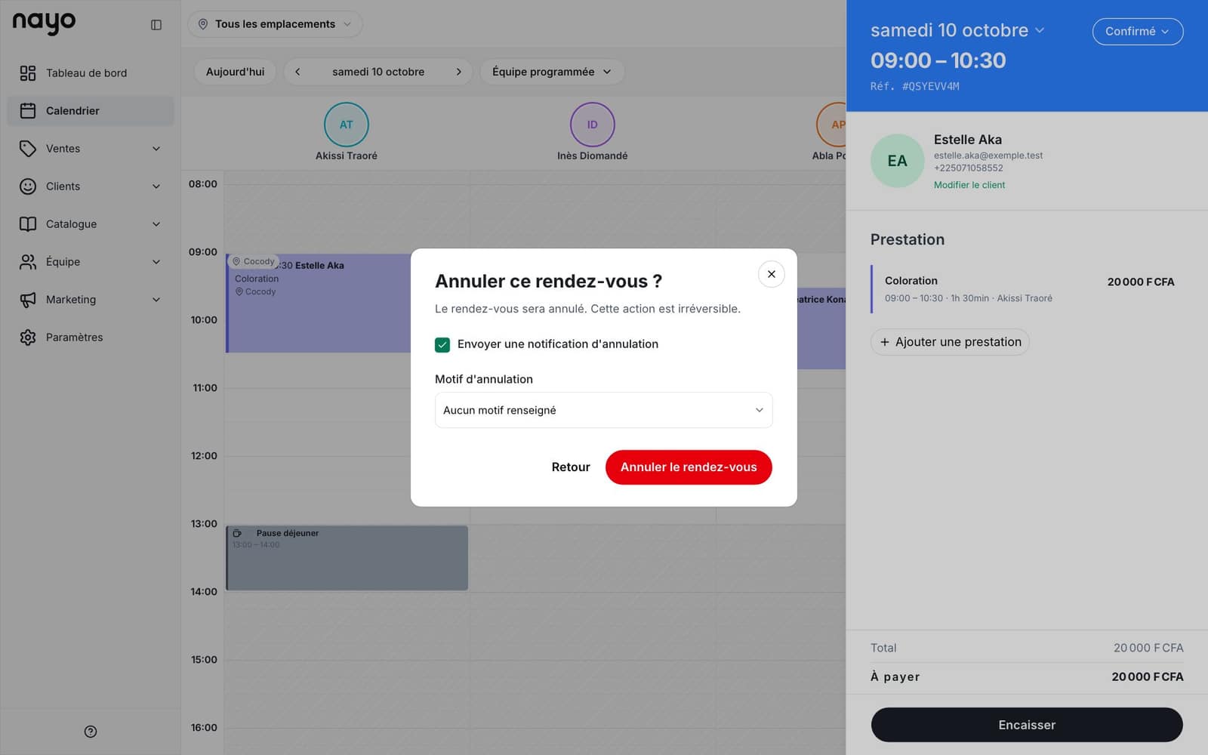Viewport: 1208px width, 755px height.
Task: Open the Tous les emplacements location dropdown
Action: [275, 24]
